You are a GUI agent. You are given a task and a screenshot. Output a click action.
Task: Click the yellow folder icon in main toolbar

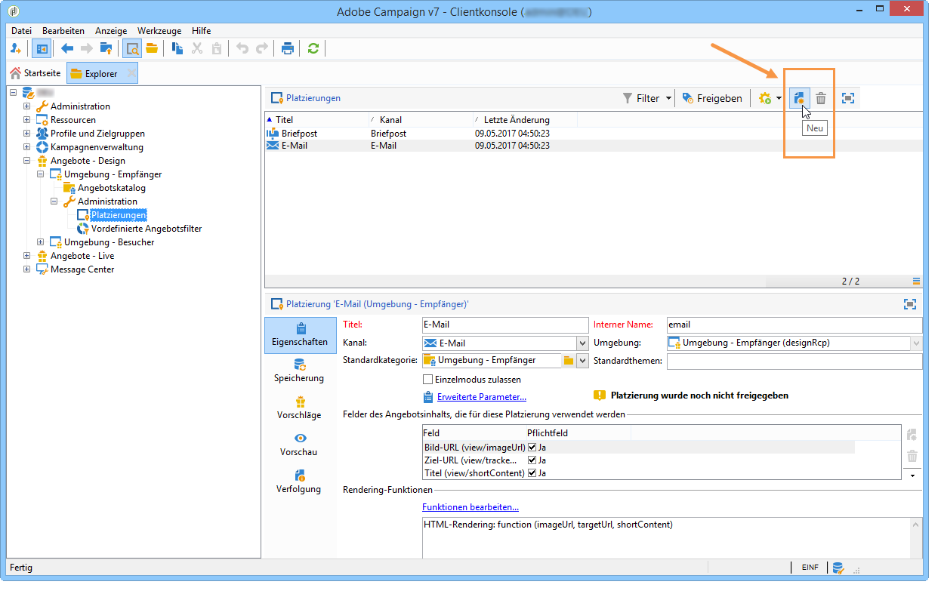click(152, 48)
